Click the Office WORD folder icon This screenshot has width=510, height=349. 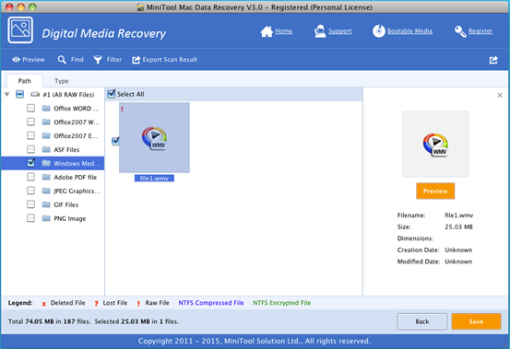pos(46,108)
